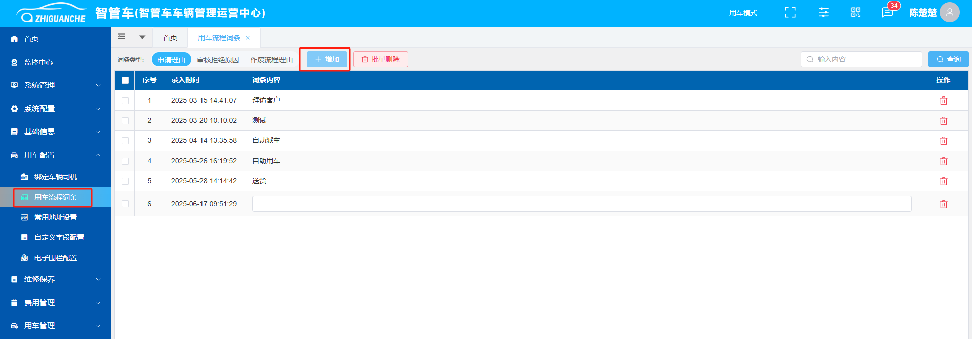
Task: Switch to the 首页 tab
Action: click(170, 38)
